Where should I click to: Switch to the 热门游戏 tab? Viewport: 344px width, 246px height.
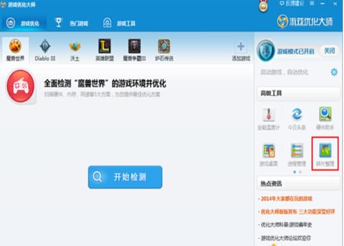click(72, 23)
